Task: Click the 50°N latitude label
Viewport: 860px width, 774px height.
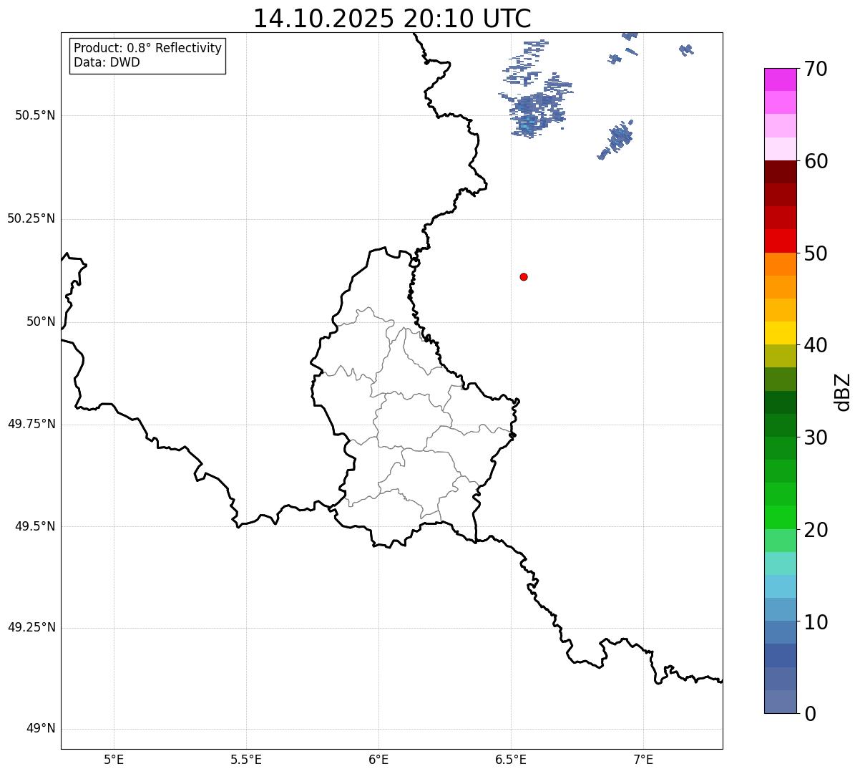Action: click(41, 321)
